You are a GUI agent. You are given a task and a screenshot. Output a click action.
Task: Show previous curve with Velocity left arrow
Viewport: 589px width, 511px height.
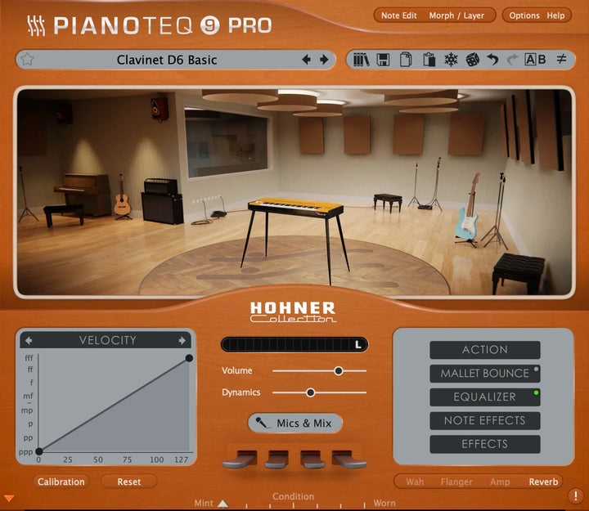coord(29,340)
